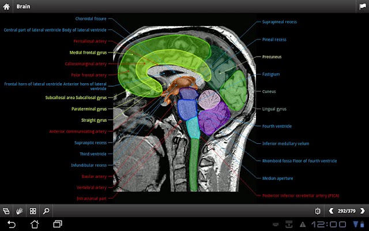Tap the Home icon in top bar

pyautogui.click(x=6, y=6)
